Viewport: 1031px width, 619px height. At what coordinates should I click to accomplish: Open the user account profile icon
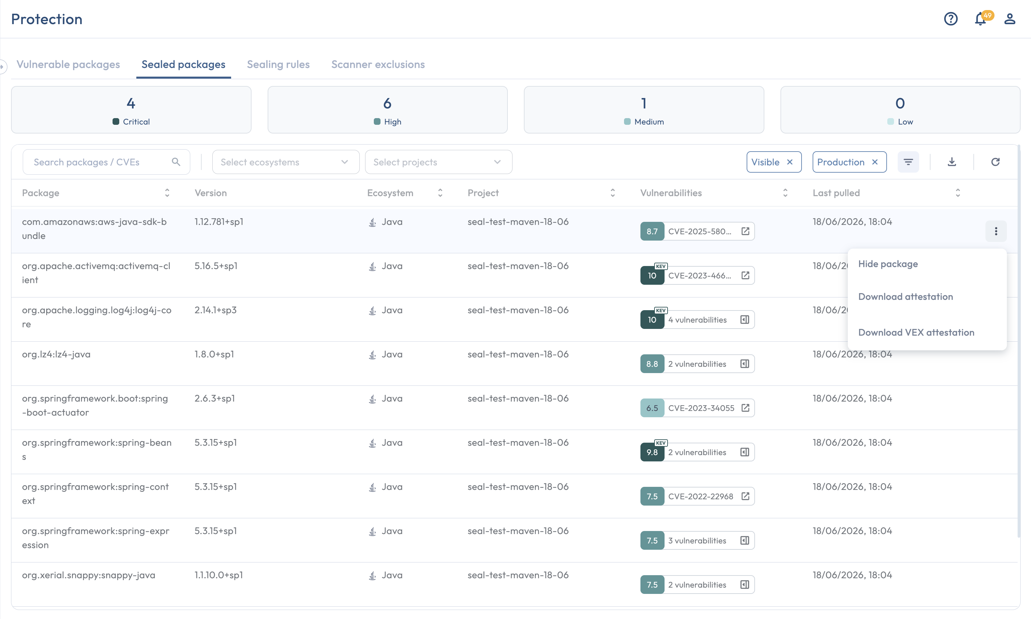click(1009, 19)
